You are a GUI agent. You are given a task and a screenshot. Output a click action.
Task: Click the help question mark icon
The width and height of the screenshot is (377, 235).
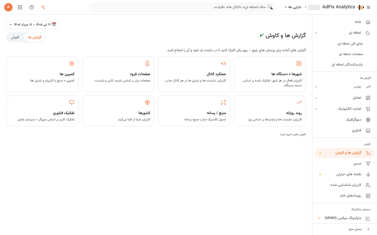[32, 7]
